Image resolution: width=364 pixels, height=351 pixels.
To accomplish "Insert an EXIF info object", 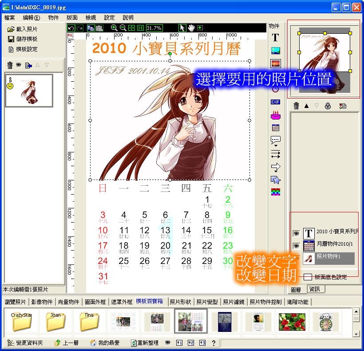I will pos(275,102).
